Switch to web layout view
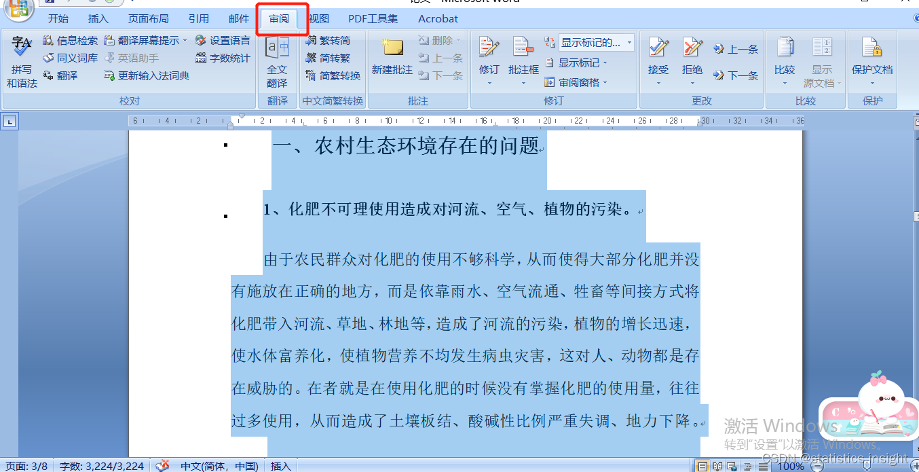 coord(732,467)
